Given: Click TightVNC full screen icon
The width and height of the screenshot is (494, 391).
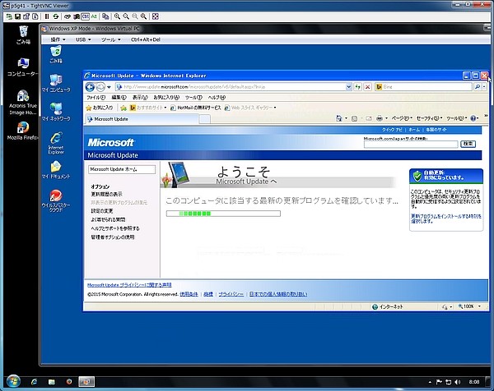Looking at the screenshot, I should pyautogui.click(x=156, y=16).
